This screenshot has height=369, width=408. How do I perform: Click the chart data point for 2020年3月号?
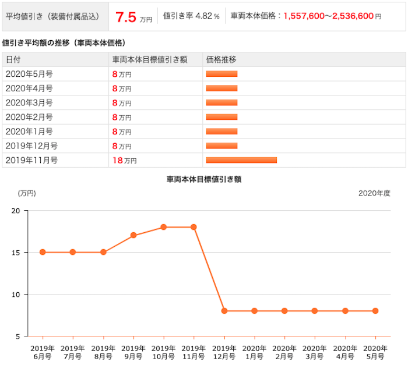click(x=315, y=311)
